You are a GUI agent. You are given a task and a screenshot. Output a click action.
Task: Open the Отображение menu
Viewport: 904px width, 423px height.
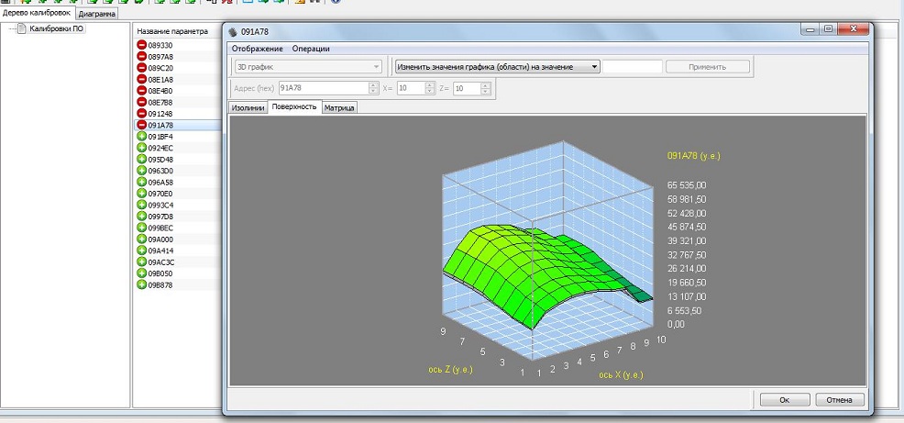coord(257,49)
